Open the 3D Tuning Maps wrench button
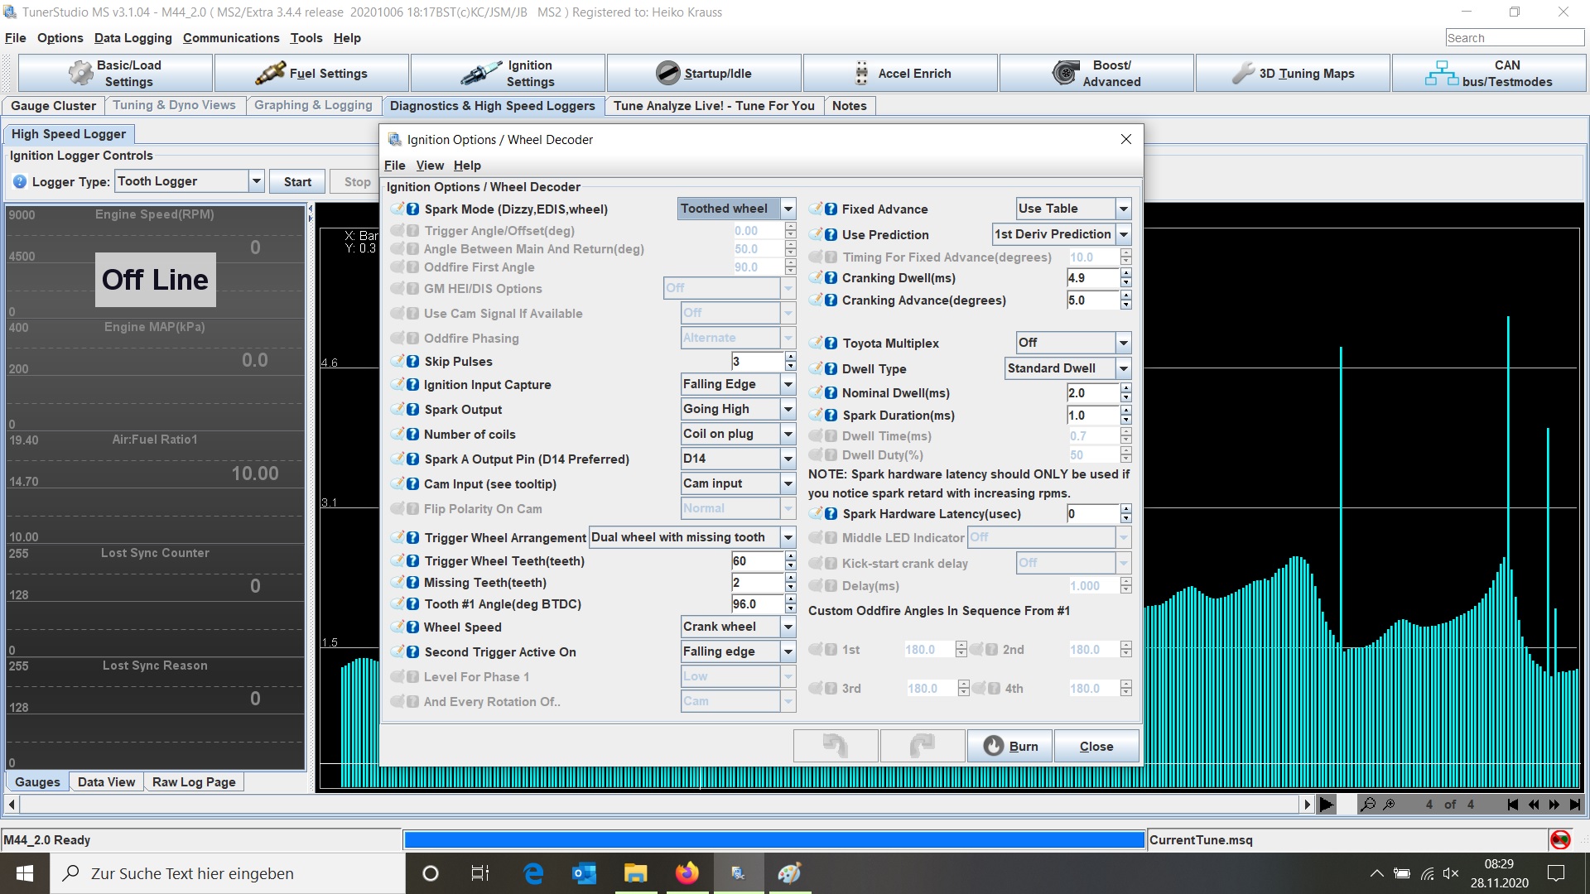Viewport: 1590px width, 894px height. pyautogui.click(x=1292, y=74)
